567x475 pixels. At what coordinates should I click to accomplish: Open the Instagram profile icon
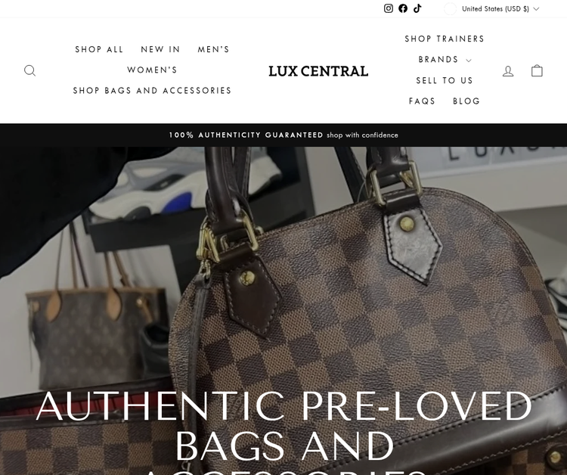pos(389,8)
